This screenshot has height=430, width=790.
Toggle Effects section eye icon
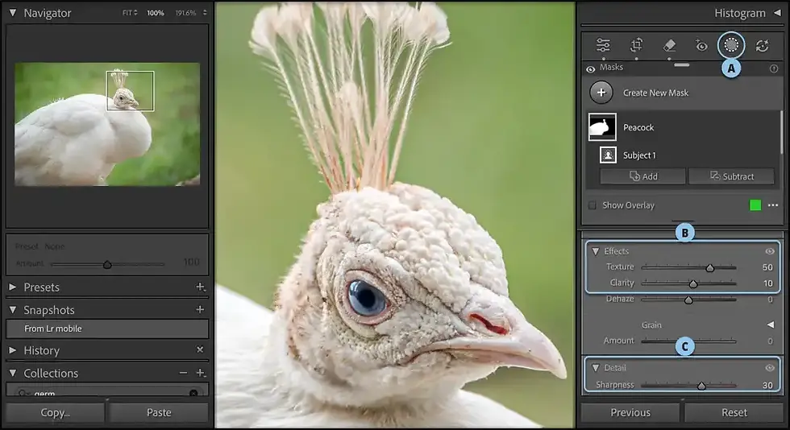[770, 251]
